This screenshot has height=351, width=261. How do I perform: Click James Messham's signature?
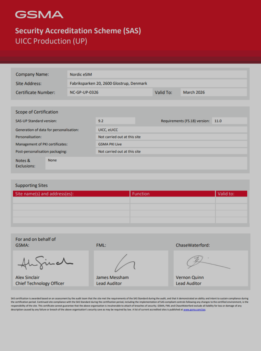pos(125,263)
